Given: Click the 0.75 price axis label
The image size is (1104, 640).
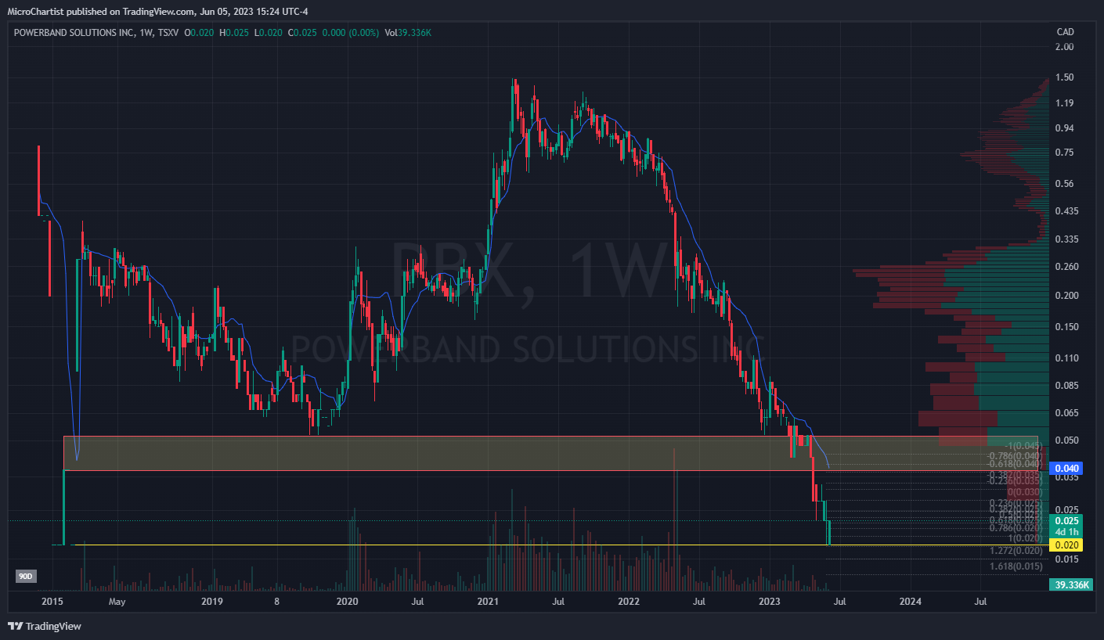Looking at the screenshot, I should tap(1064, 153).
